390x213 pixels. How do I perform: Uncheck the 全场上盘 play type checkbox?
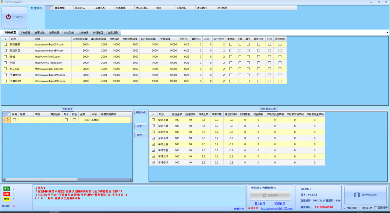[154, 120]
